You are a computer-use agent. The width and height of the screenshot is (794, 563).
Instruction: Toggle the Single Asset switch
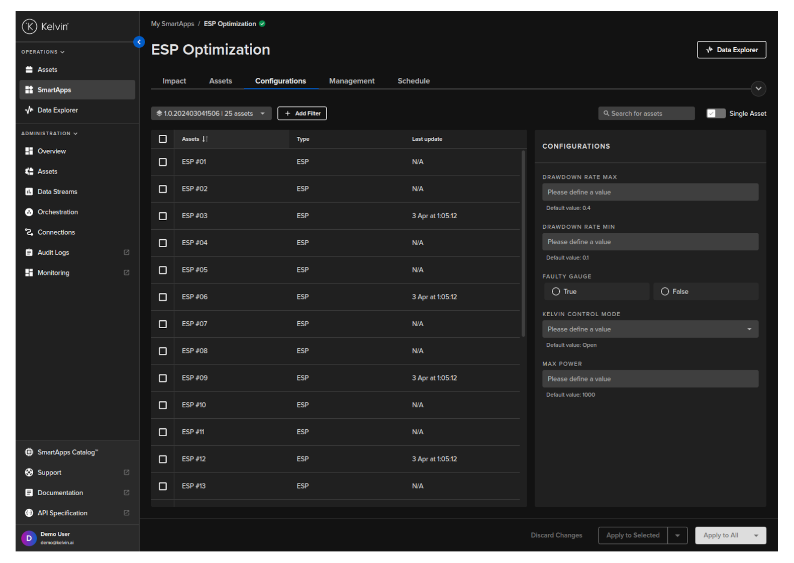pyautogui.click(x=716, y=114)
